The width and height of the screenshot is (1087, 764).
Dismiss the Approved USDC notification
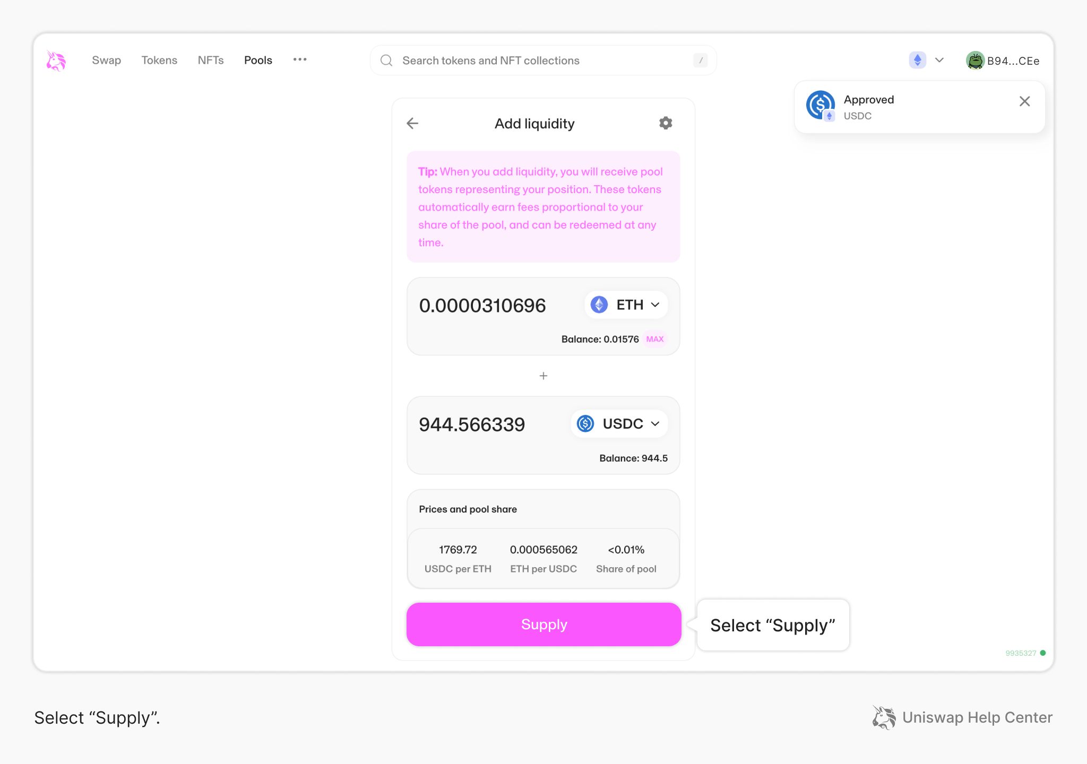click(x=1024, y=101)
